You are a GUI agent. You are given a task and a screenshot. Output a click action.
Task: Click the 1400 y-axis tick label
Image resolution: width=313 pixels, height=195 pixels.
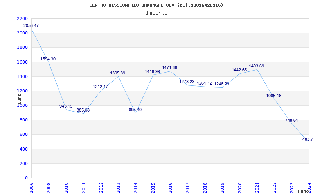click(x=22, y=76)
